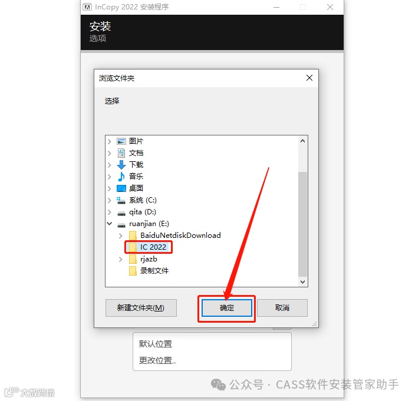The image size is (412, 401).
Task: Collapse the ruanjian (E:) drive node
Action: pyautogui.click(x=110, y=224)
